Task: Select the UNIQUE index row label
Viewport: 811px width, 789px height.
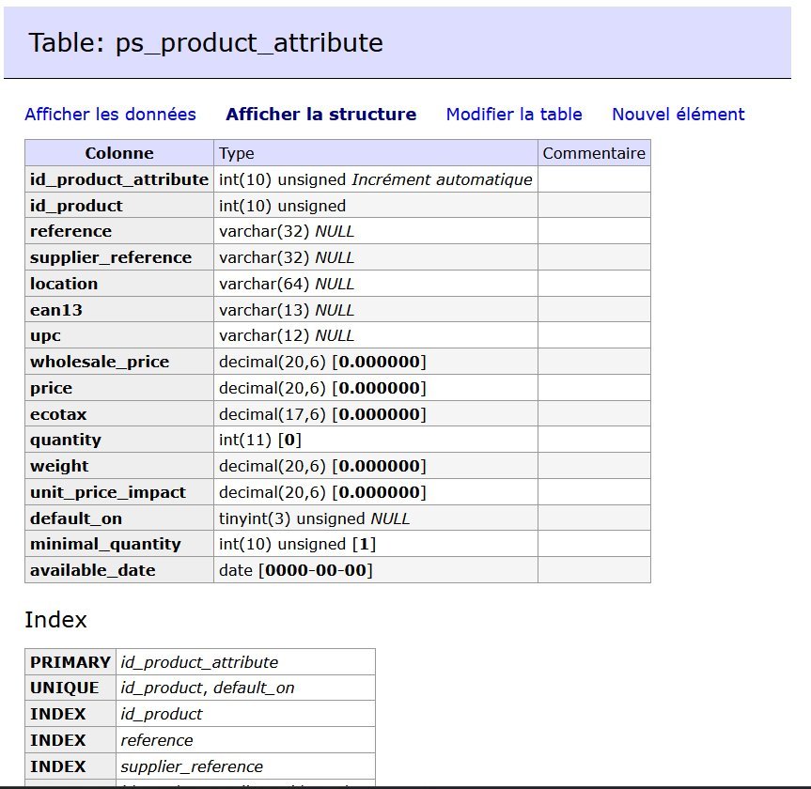Action: (x=64, y=688)
